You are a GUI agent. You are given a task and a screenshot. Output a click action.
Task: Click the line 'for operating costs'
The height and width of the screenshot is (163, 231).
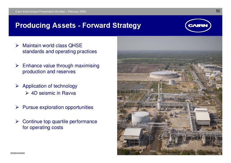(x=43, y=127)
